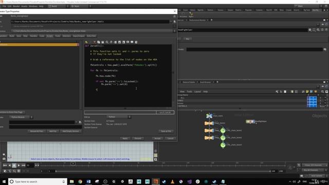Click the file chooser icon next to the Filename field
The width and height of the screenshot is (329, 185).
tap(80, 122)
